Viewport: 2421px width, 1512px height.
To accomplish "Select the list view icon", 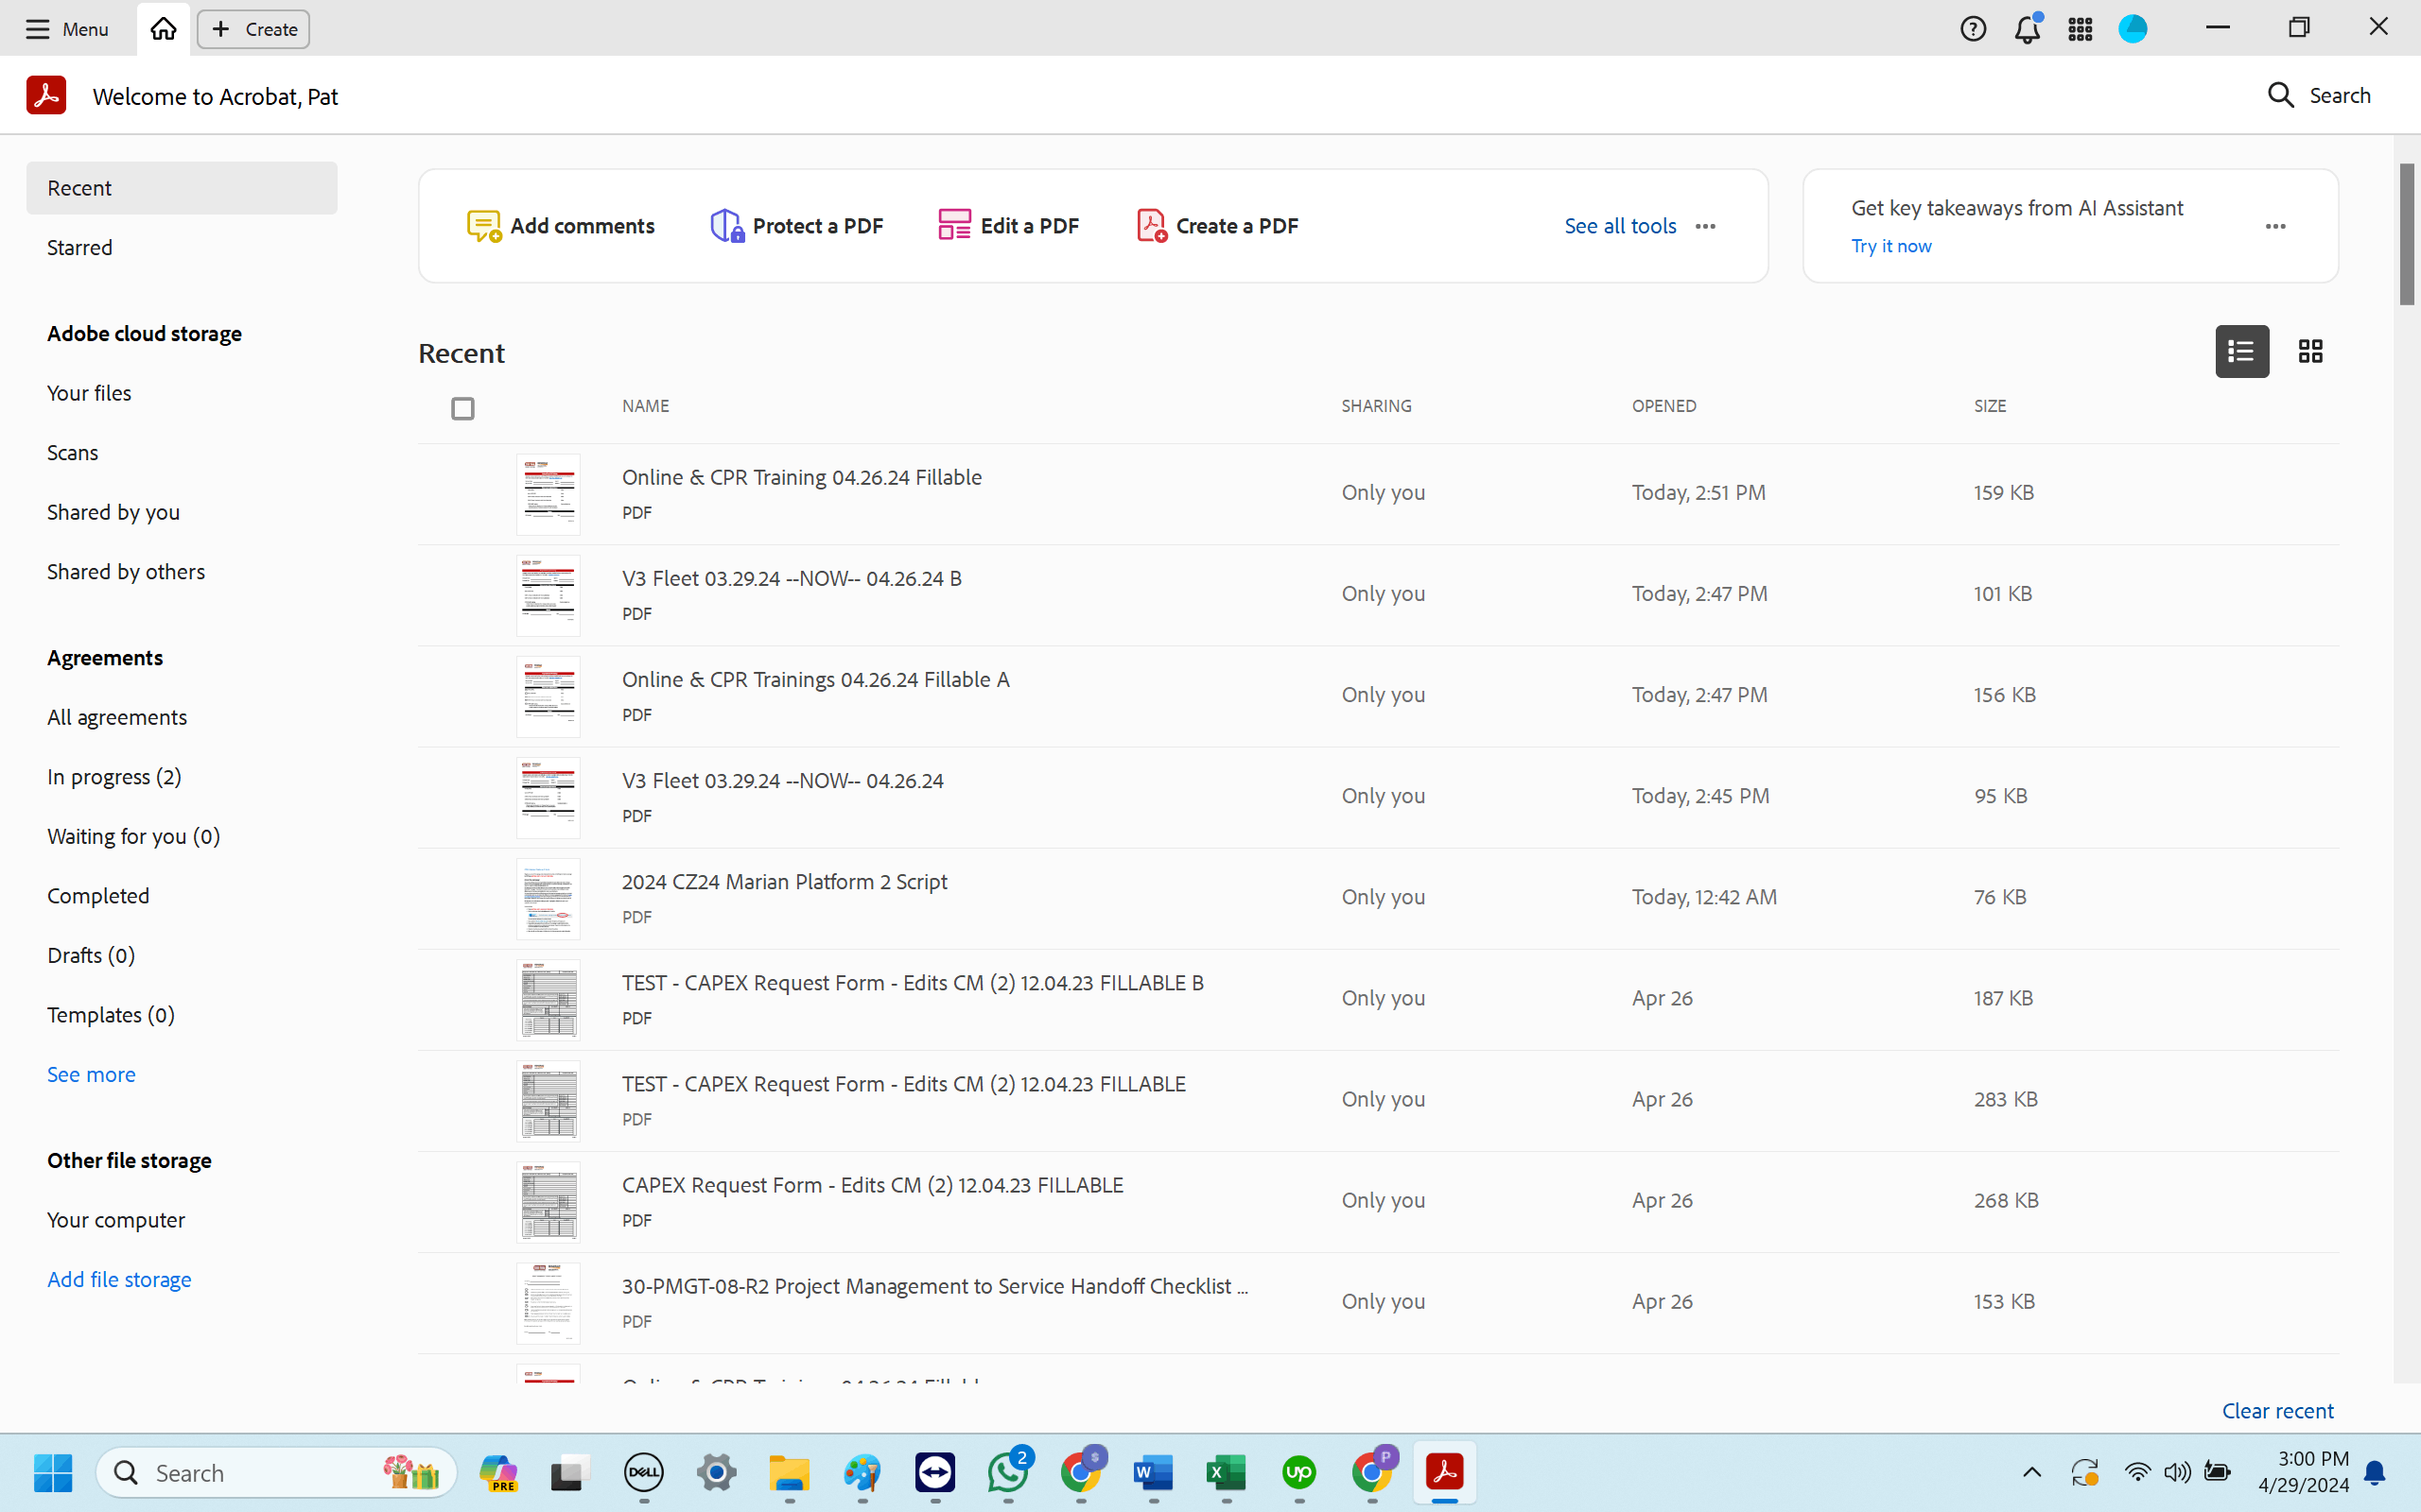I will click(x=2242, y=351).
